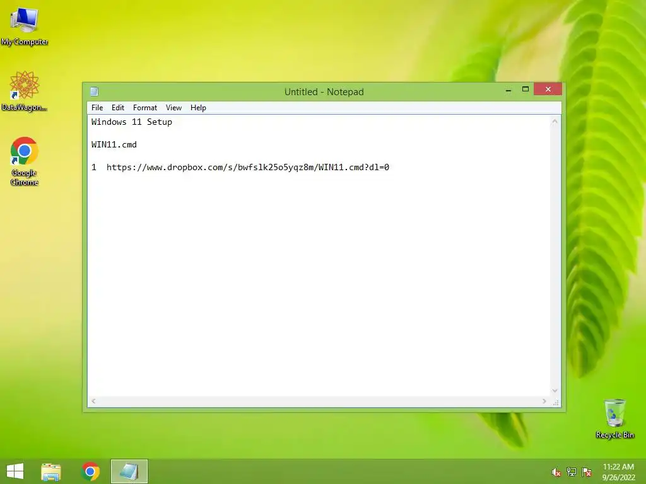Image resolution: width=646 pixels, height=484 pixels.
Task: Select the Recycle Bin icon
Action: [614, 418]
